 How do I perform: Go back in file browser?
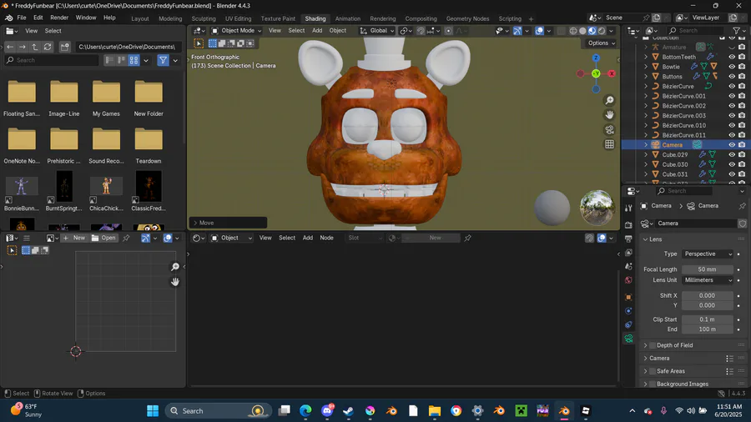10,47
